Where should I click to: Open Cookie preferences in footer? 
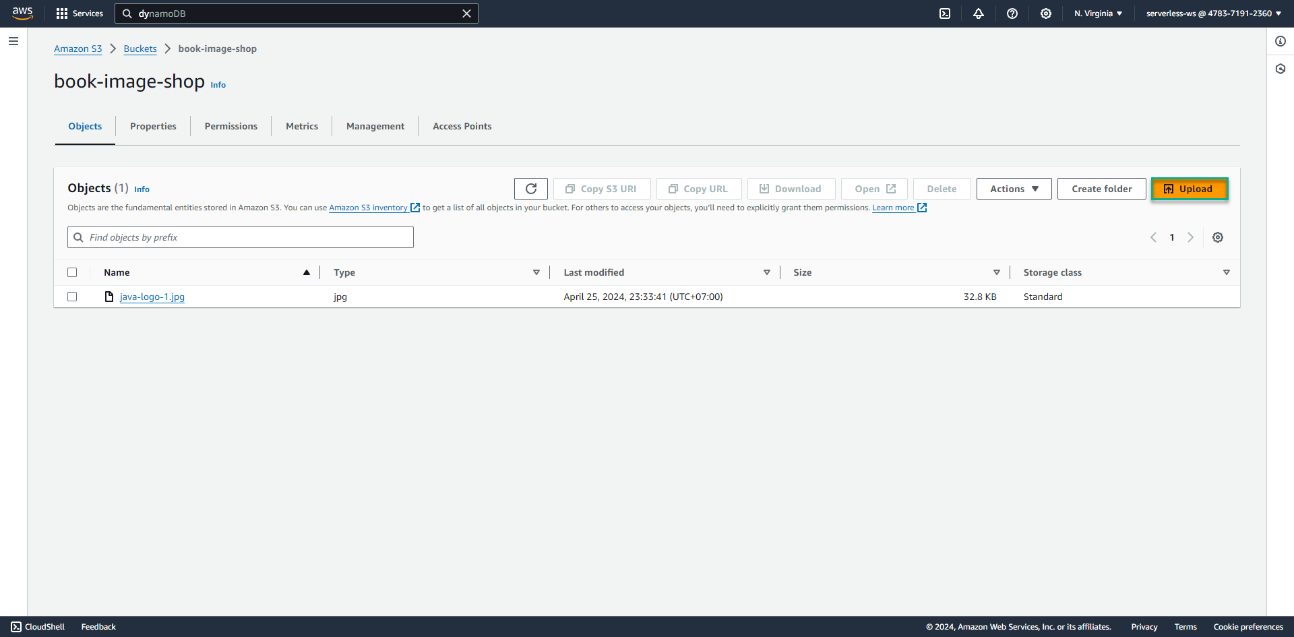coord(1248,627)
